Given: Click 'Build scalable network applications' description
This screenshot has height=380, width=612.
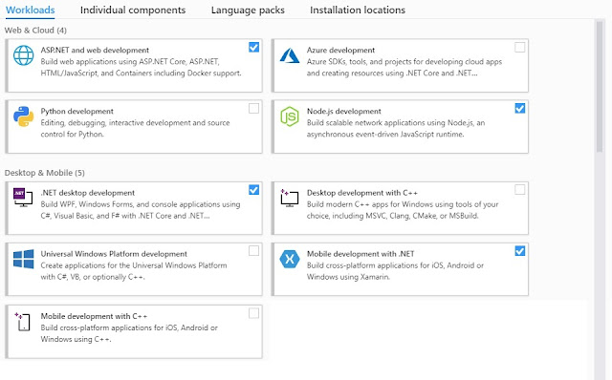Looking at the screenshot, I should (396, 128).
